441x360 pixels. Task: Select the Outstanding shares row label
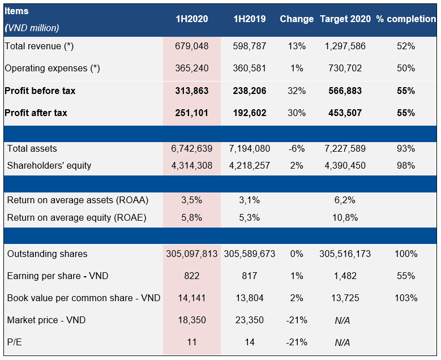[x=47, y=254]
